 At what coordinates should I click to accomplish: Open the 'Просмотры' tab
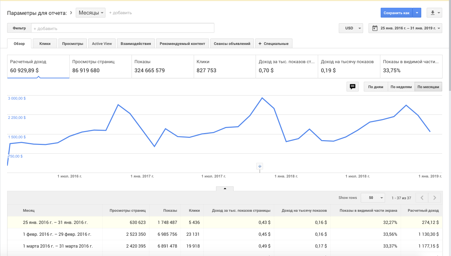(x=73, y=44)
